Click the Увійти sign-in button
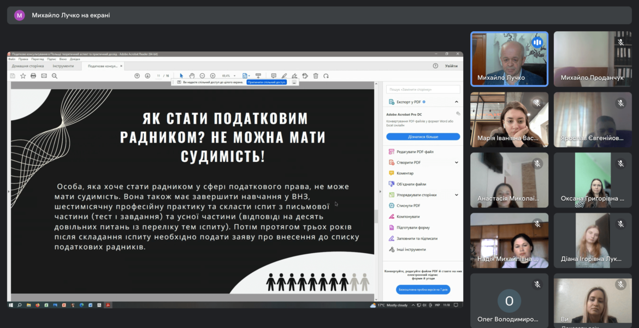 coord(451,66)
